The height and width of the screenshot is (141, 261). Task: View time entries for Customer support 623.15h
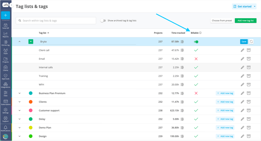coord(182,110)
